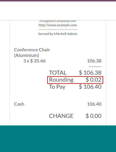Screen dimensions: 116x152
Task: Click the TOTAL label
Action: [58, 73]
